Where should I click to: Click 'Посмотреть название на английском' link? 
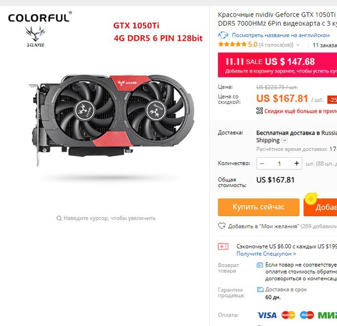[281, 35]
